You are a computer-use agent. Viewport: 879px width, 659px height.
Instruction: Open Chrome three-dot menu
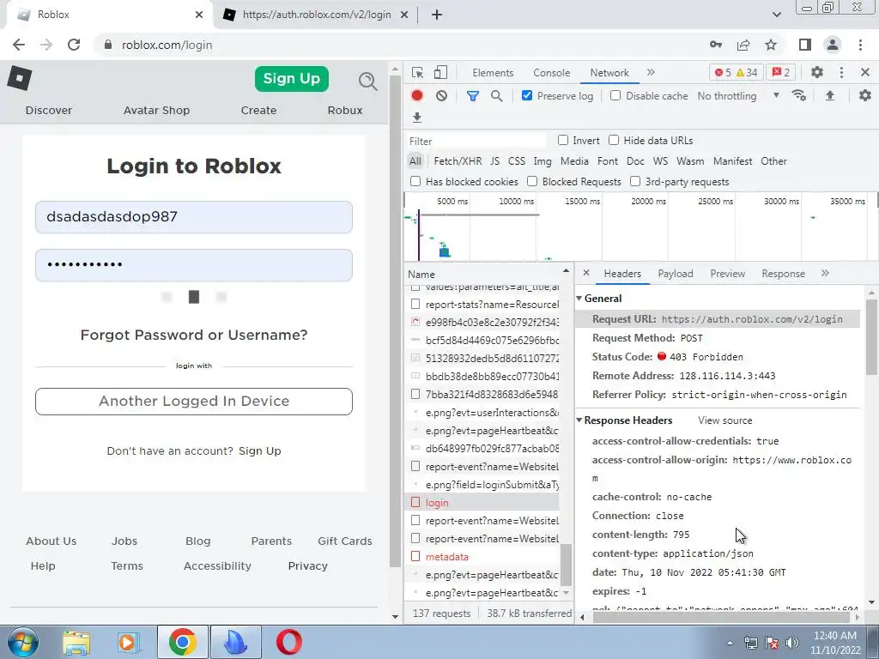tap(860, 45)
